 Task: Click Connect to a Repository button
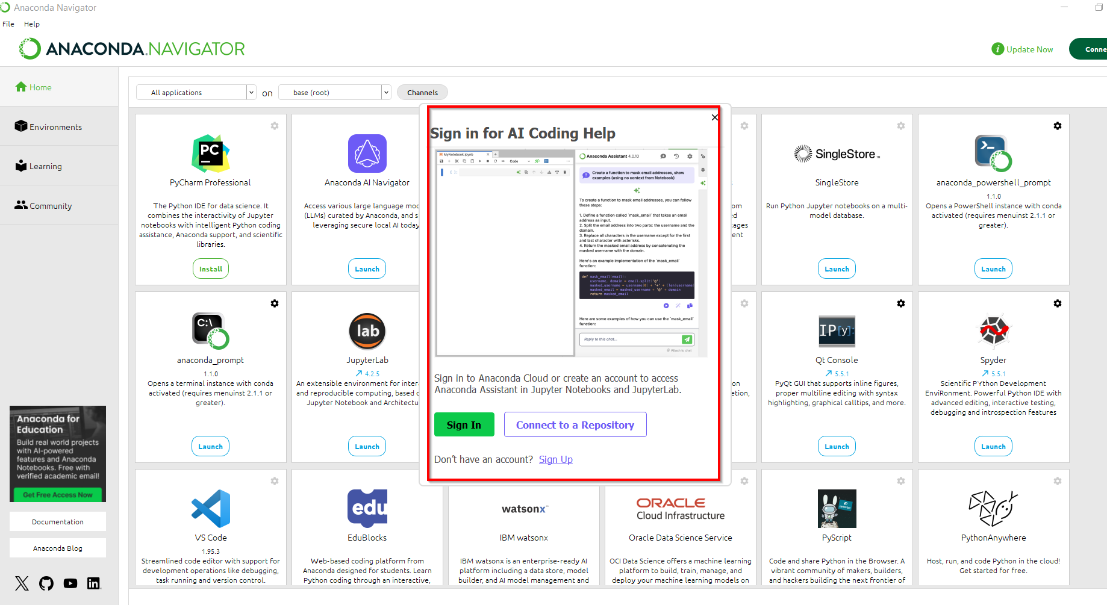[x=575, y=425]
